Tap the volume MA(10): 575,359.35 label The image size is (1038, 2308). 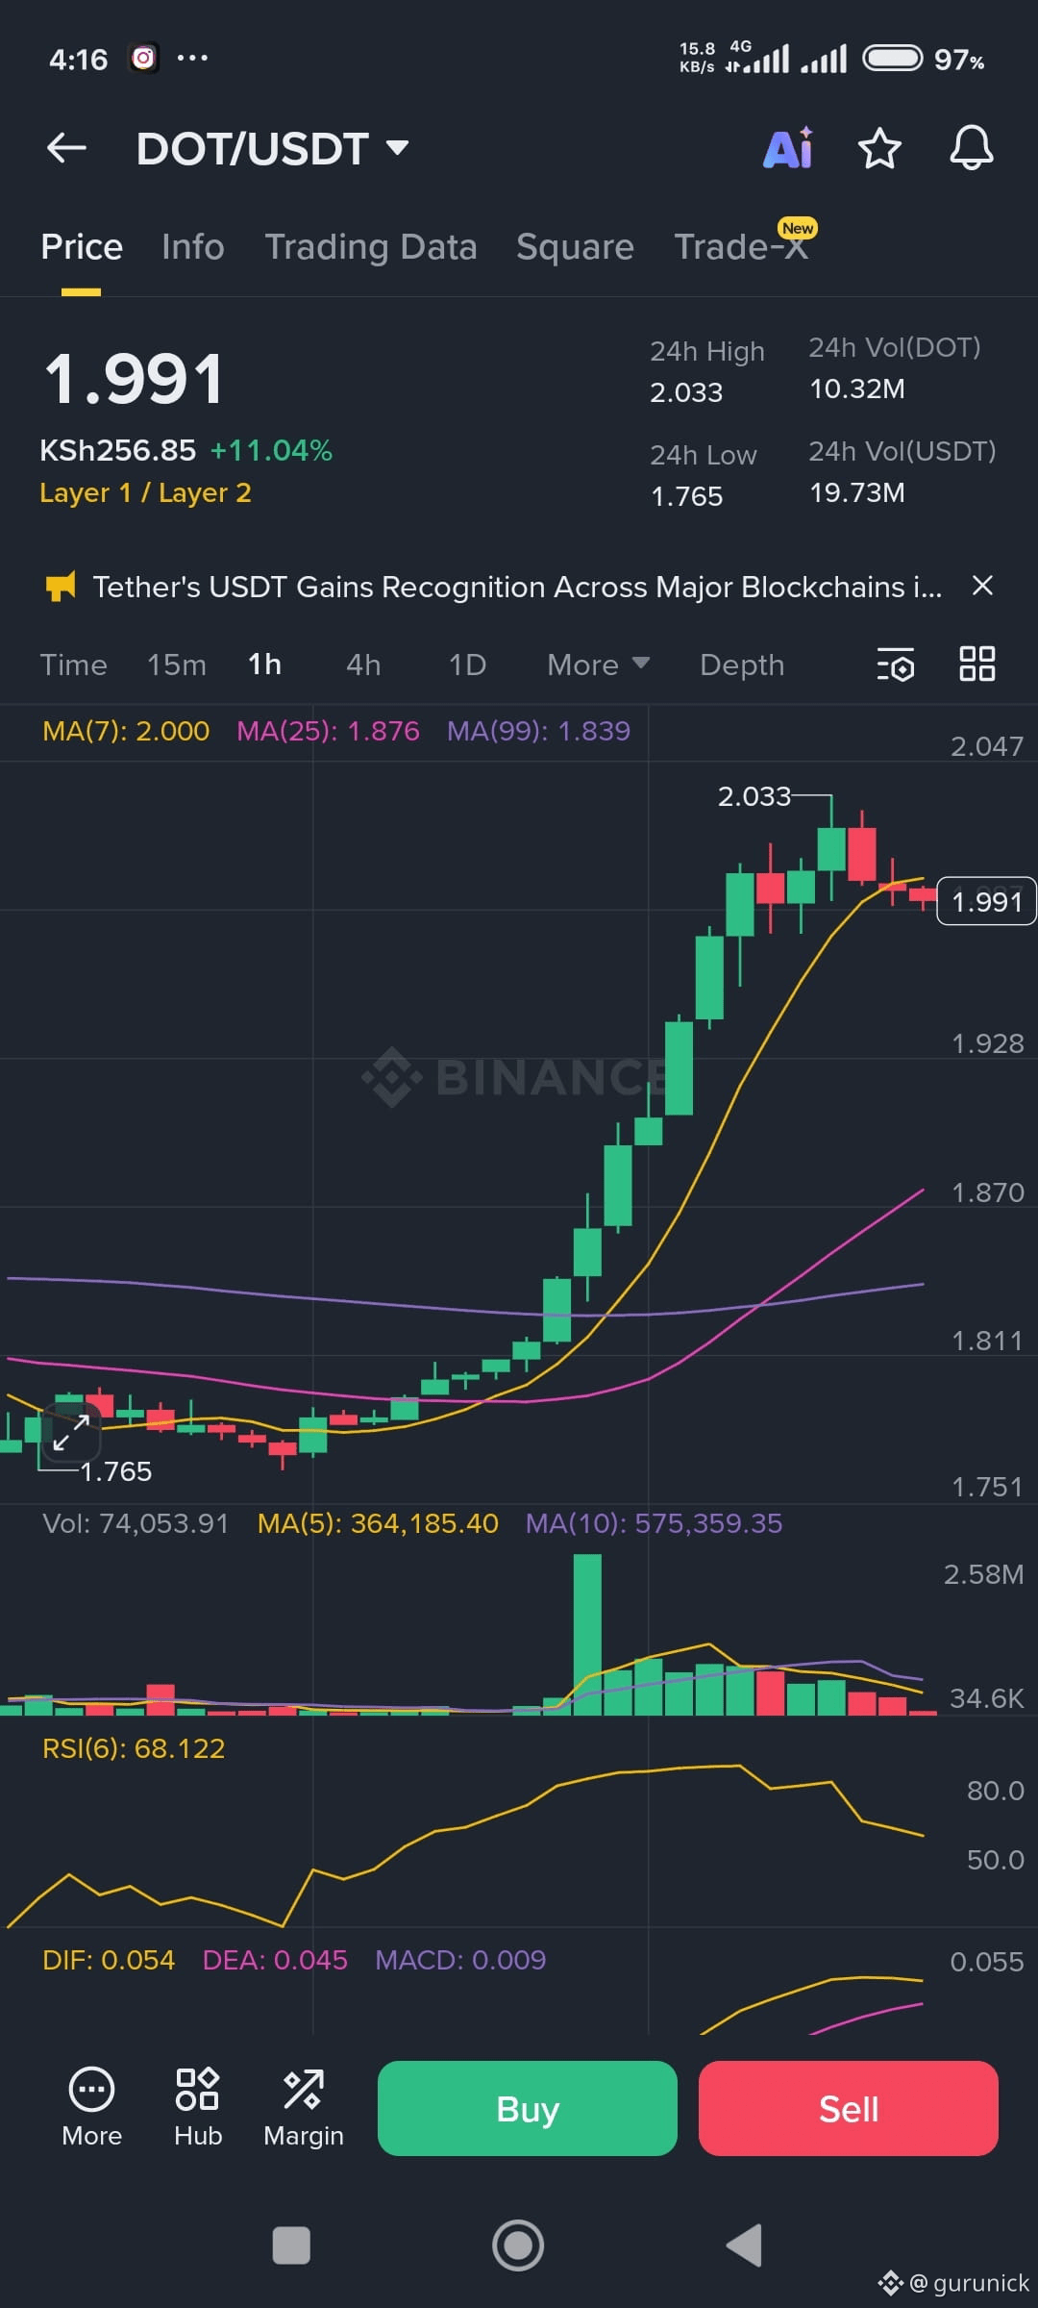click(x=654, y=1523)
